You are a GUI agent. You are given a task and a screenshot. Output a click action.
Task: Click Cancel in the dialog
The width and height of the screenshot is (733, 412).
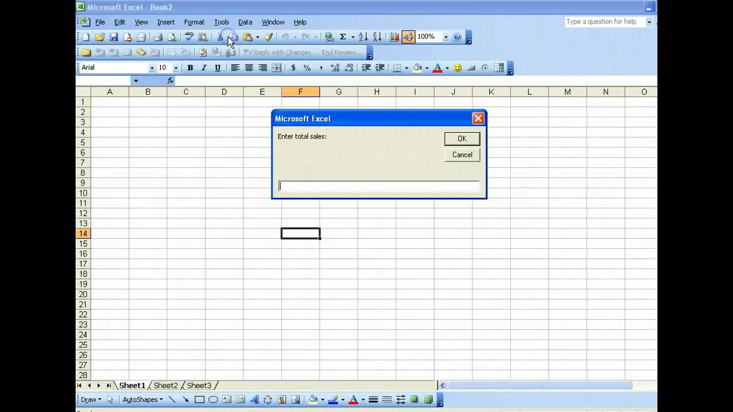pyautogui.click(x=462, y=154)
